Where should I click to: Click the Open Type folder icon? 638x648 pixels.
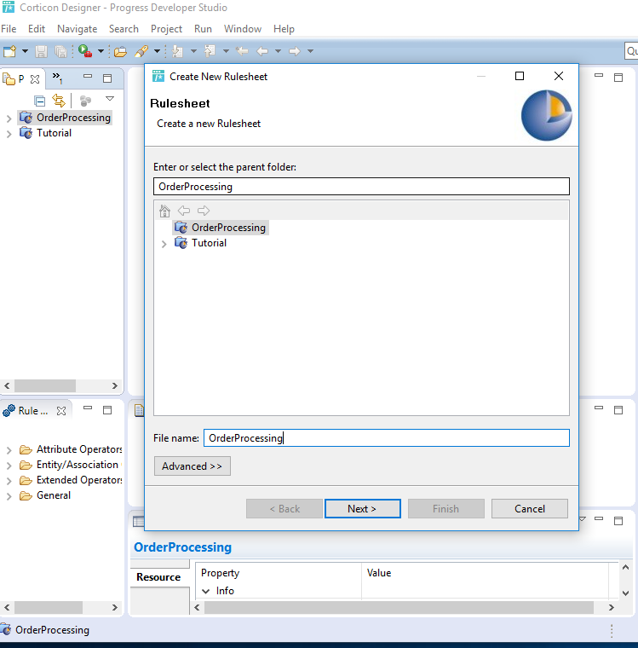tap(120, 51)
